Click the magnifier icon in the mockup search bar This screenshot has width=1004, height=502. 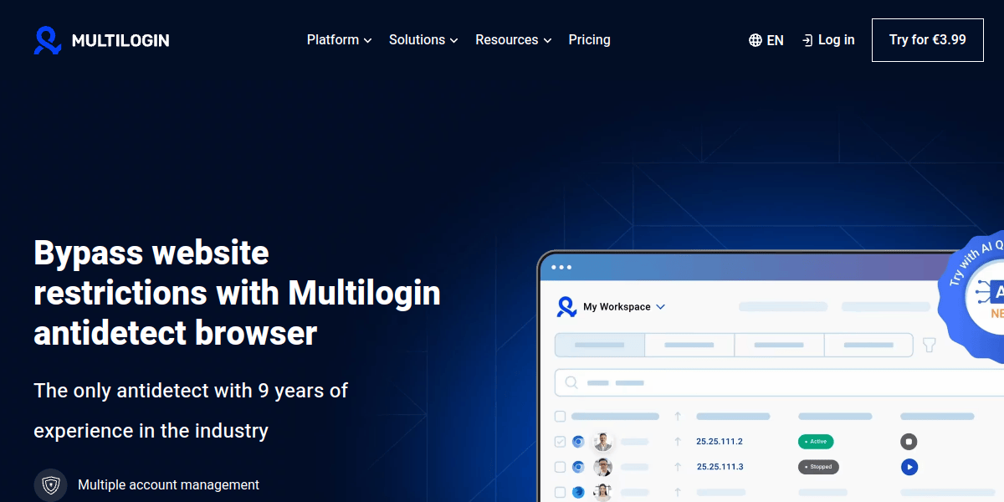click(571, 382)
